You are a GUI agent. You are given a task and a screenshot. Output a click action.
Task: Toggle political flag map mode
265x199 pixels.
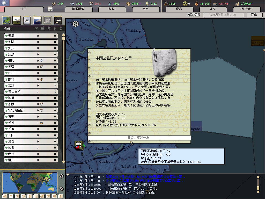click(11, 196)
